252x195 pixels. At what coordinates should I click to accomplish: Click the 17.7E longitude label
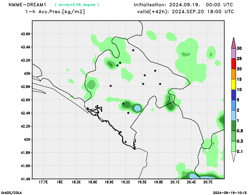43,182
